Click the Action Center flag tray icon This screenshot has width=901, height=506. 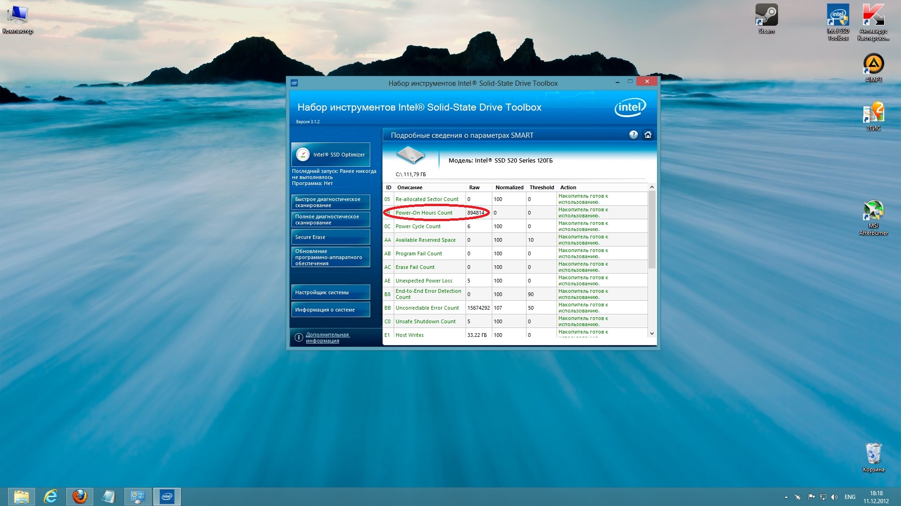pos(811,497)
